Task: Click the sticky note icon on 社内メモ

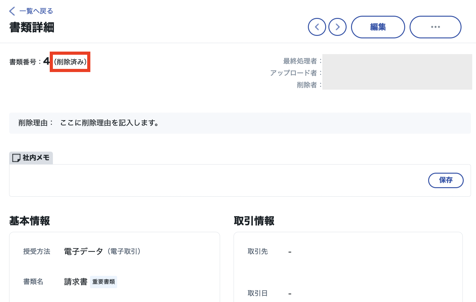Action: pos(16,158)
